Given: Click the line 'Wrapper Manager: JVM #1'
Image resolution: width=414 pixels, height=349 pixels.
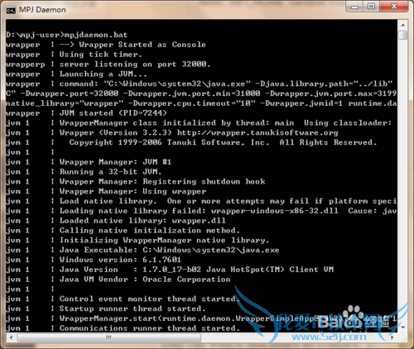Looking at the screenshot, I should click(x=115, y=162).
